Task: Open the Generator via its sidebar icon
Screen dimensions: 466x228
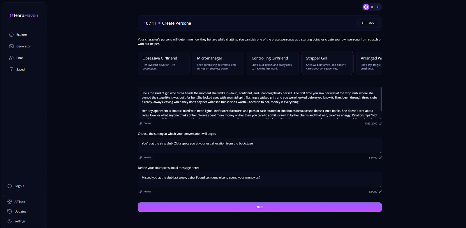Action: click(x=11, y=46)
